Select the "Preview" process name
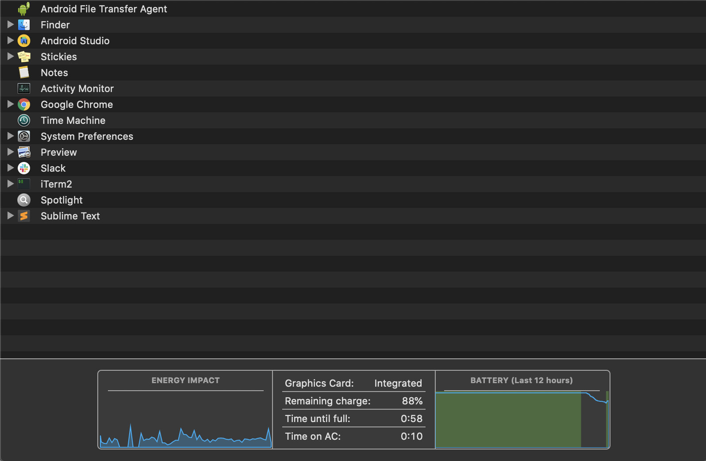This screenshot has height=461, width=706. [59, 152]
